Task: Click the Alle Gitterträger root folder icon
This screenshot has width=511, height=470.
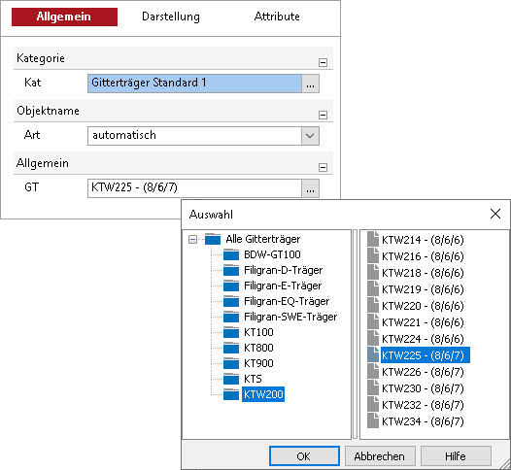Action: click(x=213, y=239)
